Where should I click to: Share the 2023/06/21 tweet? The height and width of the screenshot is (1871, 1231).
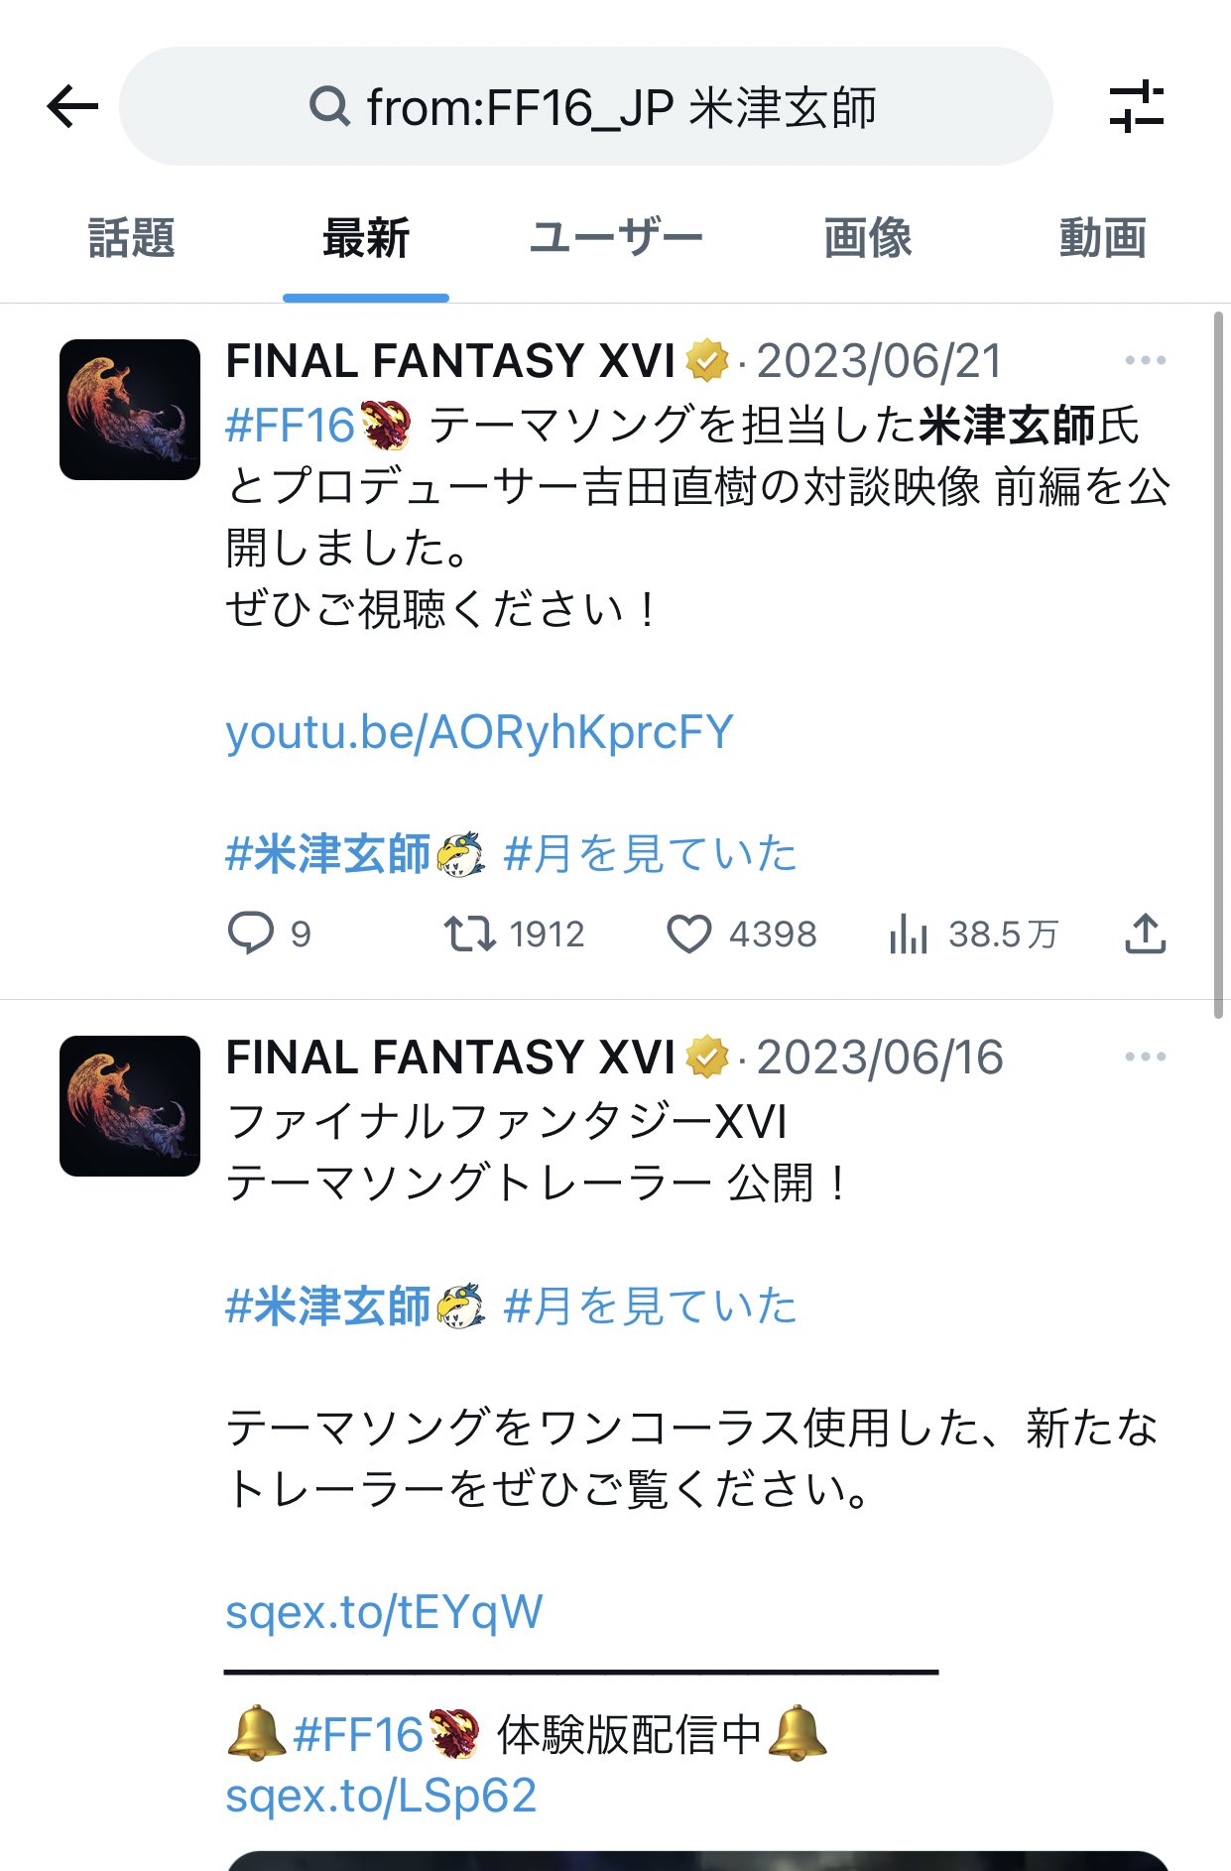click(1146, 934)
